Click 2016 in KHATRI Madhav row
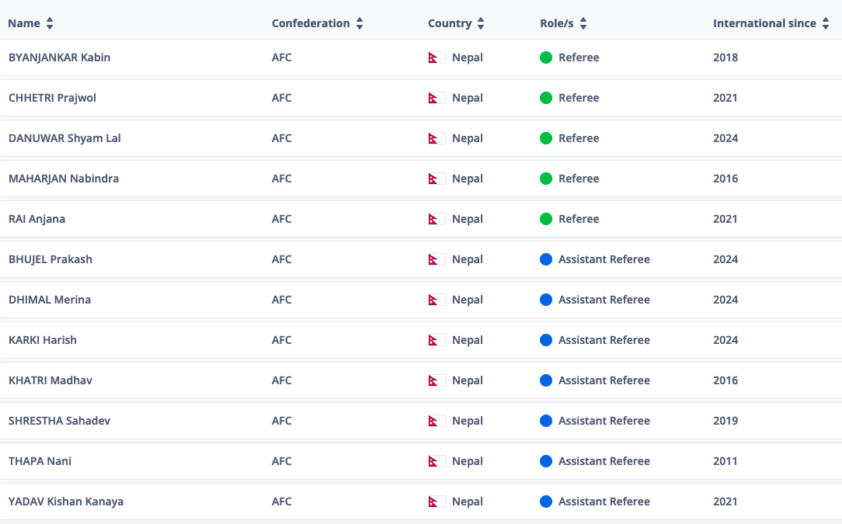 click(725, 380)
